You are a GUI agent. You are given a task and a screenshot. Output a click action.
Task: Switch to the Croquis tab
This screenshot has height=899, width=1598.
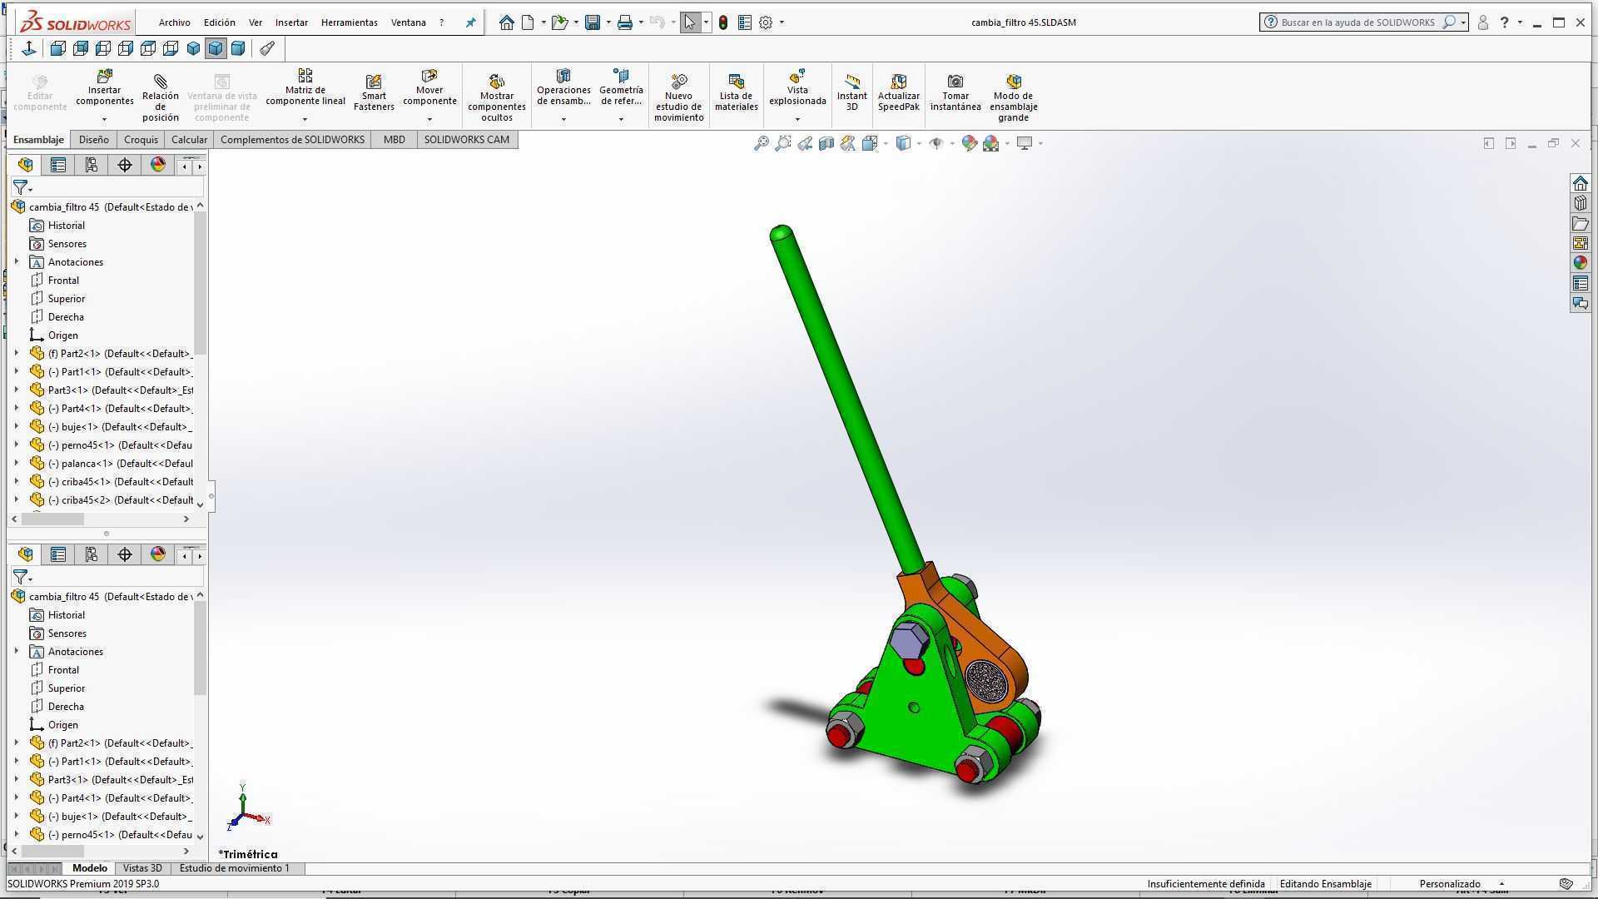tap(141, 140)
